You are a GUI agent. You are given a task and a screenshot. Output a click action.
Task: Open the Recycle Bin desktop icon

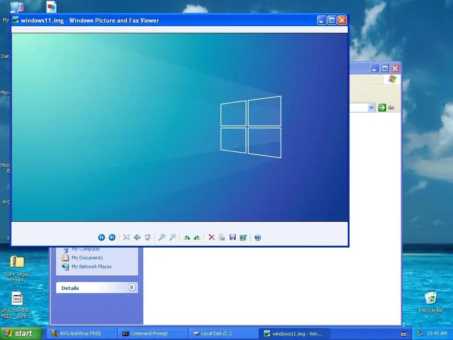(x=431, y=302)
